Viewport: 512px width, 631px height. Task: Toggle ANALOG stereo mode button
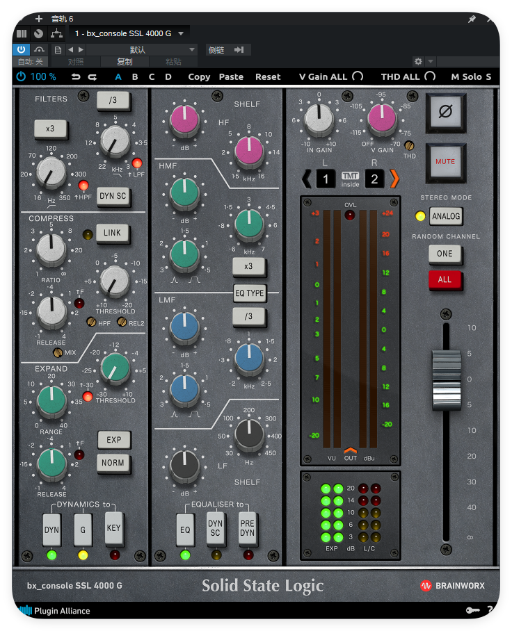point(446,216)
